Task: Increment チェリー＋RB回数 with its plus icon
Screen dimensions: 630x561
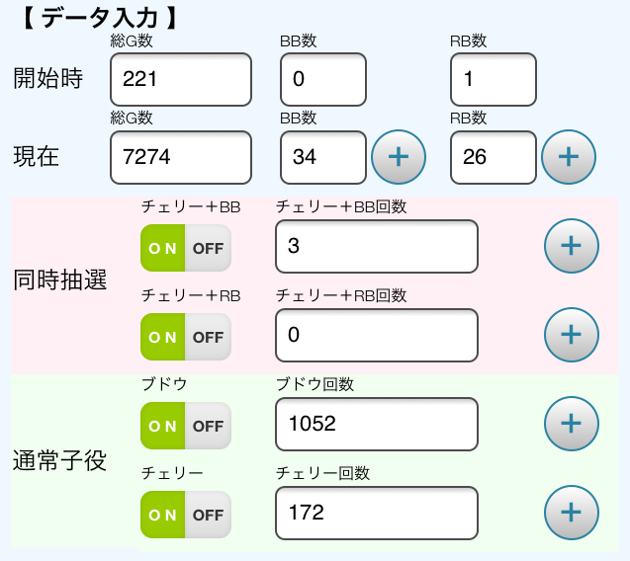Action: [572, 335]
